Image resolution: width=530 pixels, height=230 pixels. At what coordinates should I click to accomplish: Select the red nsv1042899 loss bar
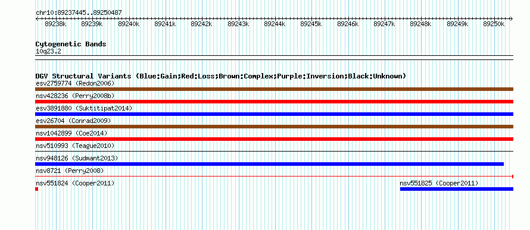coord(274,139)
